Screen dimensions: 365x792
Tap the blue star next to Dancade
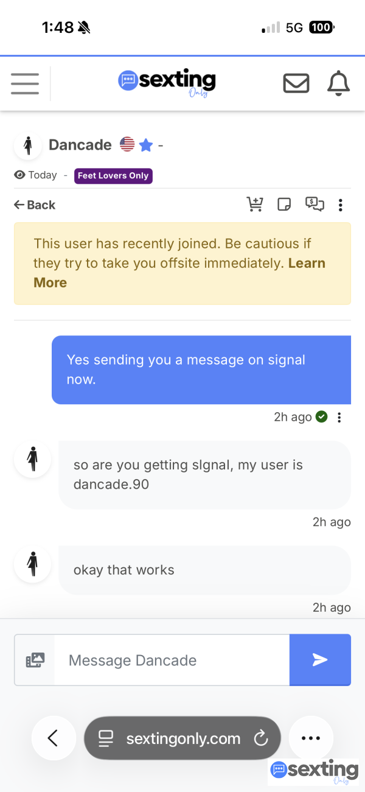point(145,145)
